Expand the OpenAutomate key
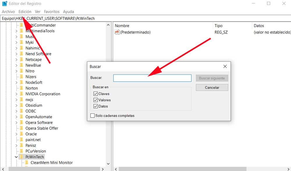This screenshot has height=171, width=291. 16,117
